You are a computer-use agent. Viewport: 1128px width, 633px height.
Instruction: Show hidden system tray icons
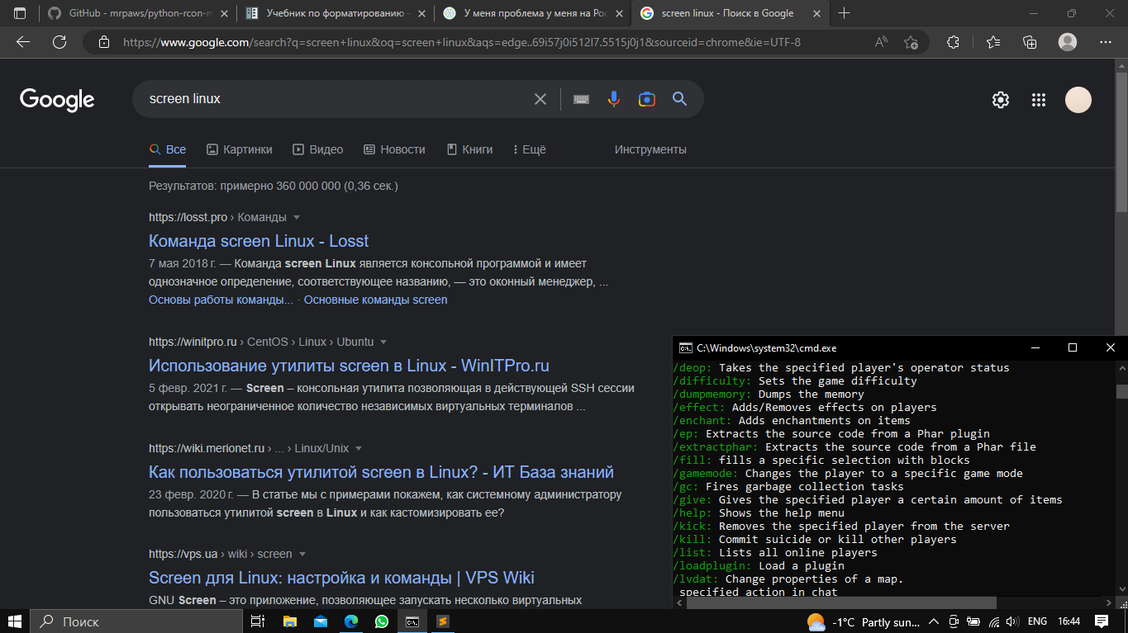934,621
